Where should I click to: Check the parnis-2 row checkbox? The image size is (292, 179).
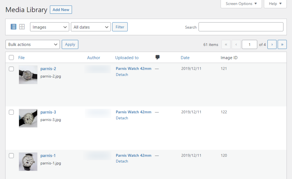[x=11, y=69]
